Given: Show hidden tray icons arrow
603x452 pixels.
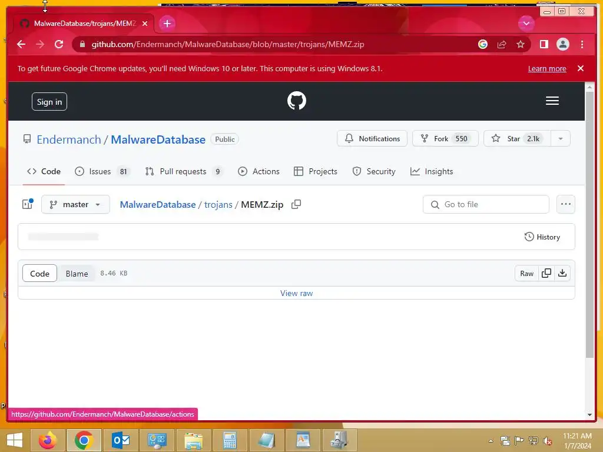Looking at the screenshot, I should tap(491, 441).
